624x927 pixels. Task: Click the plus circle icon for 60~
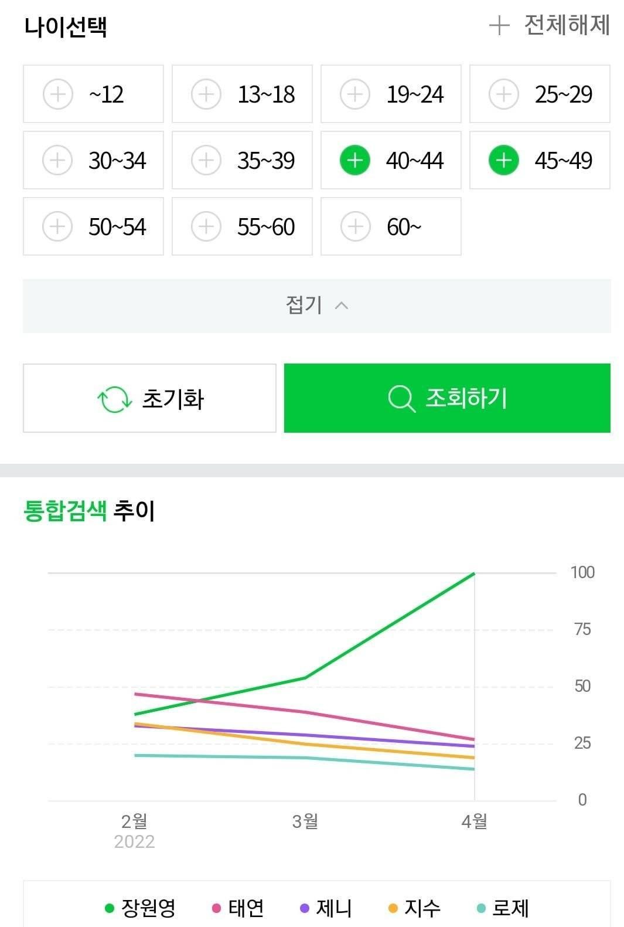(356, 227)
